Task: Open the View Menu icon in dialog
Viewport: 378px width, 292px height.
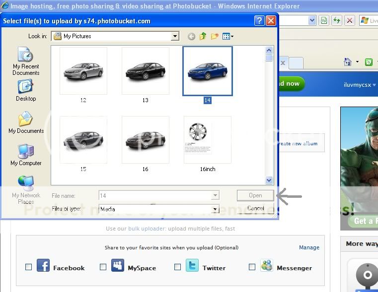Action: pyautogui.click(x=227, y=36)
